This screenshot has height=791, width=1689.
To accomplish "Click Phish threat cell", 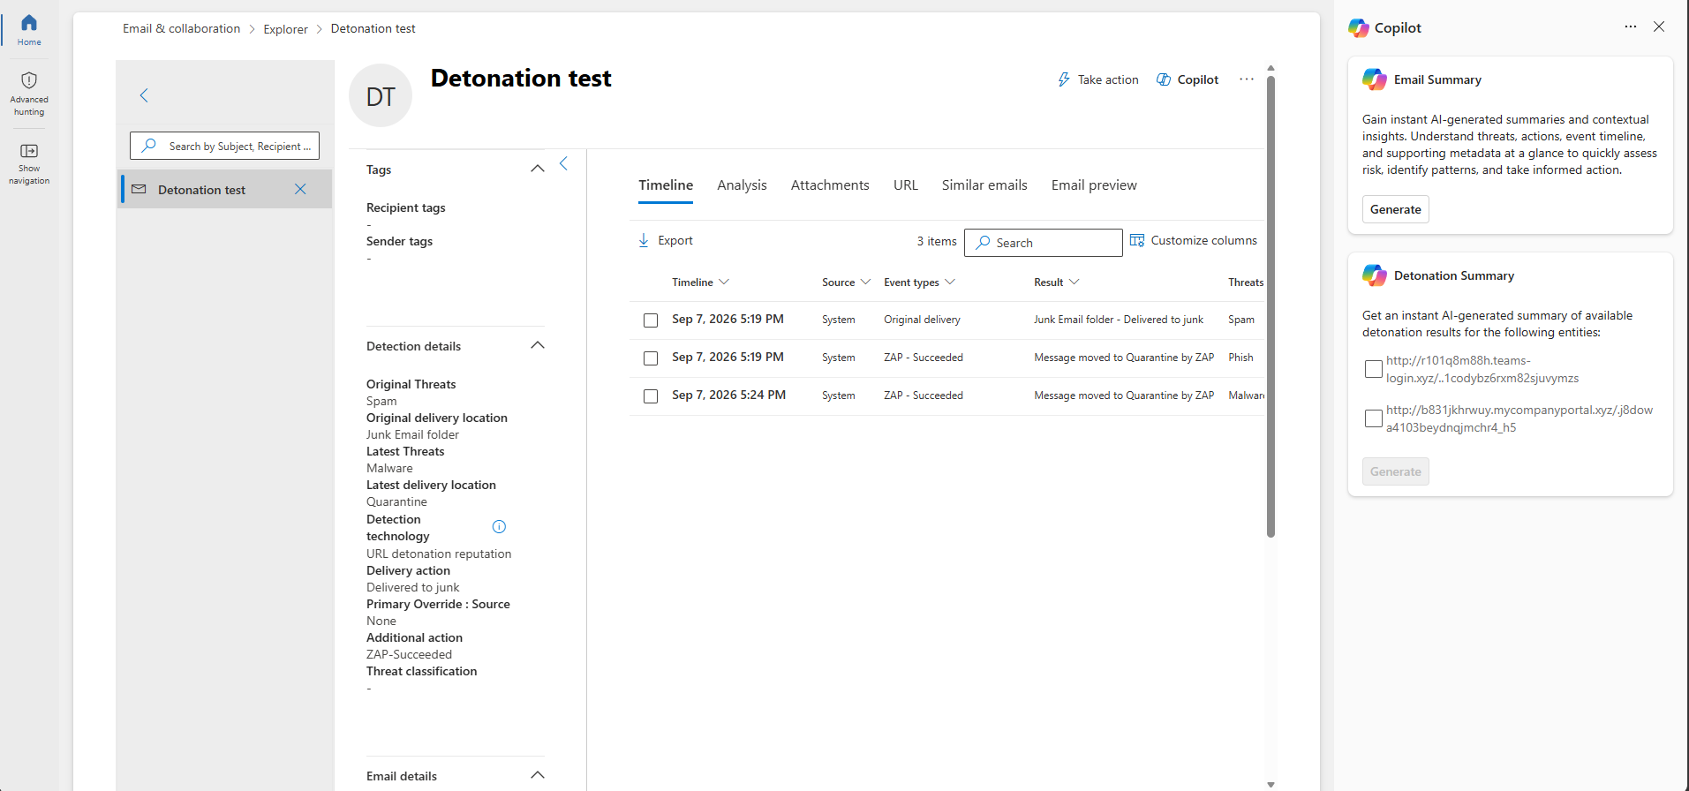I will pyautogui.click(x=1240, y=358).
